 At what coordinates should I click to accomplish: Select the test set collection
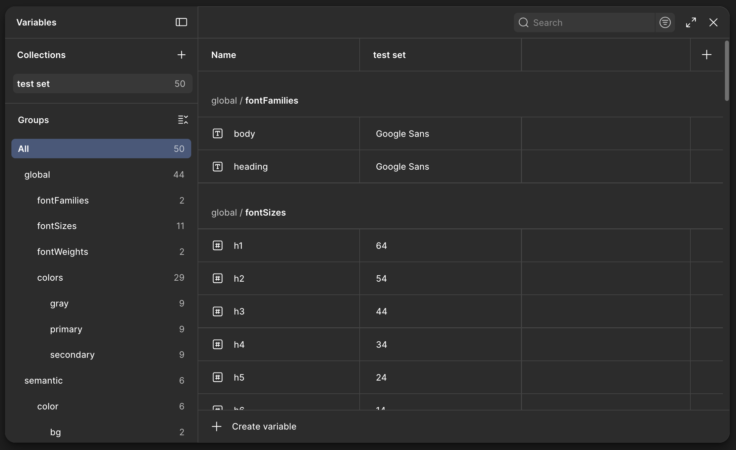coord(103,83)
